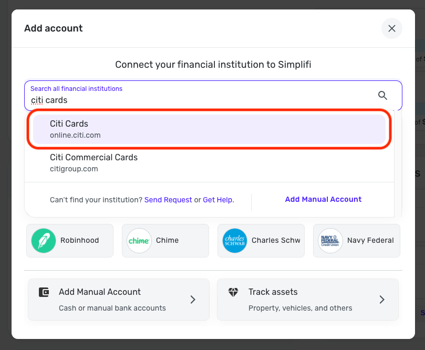Image resolution: width=425 pixels, height=350 pixels.
Task: Click the purple Add Manual Account link
Action: [323, 200]
